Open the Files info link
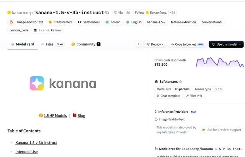Image resolution: width=245 pixels, height=157 pixels. click(x=194, y=96)
